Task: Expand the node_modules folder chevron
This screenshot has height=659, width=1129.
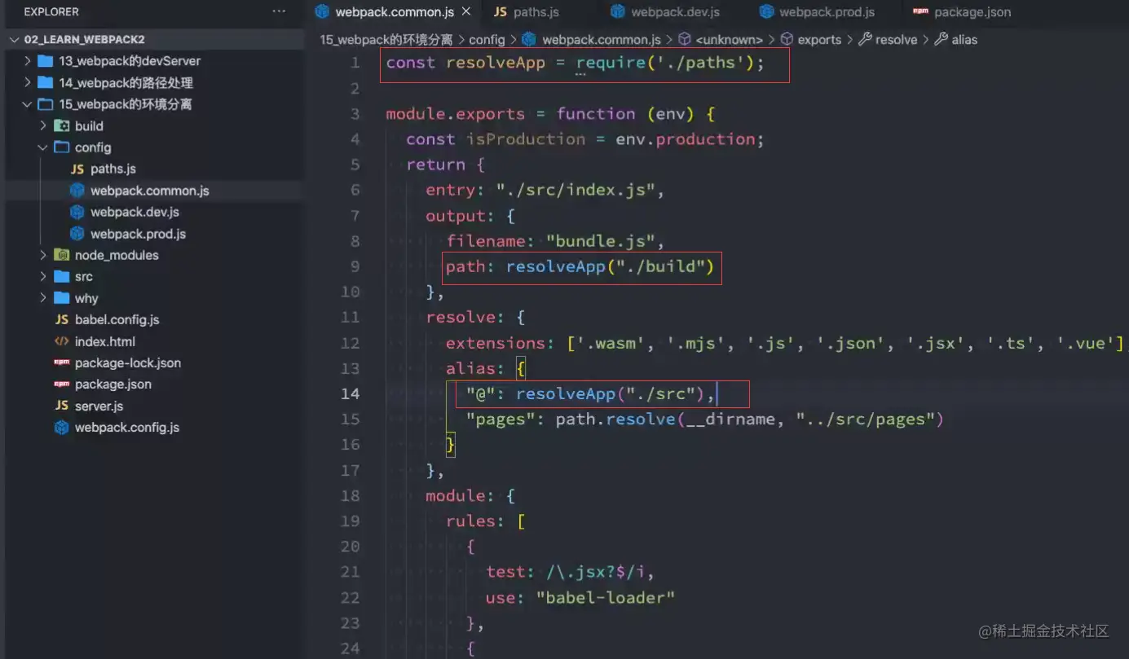Action: point(43,255)
